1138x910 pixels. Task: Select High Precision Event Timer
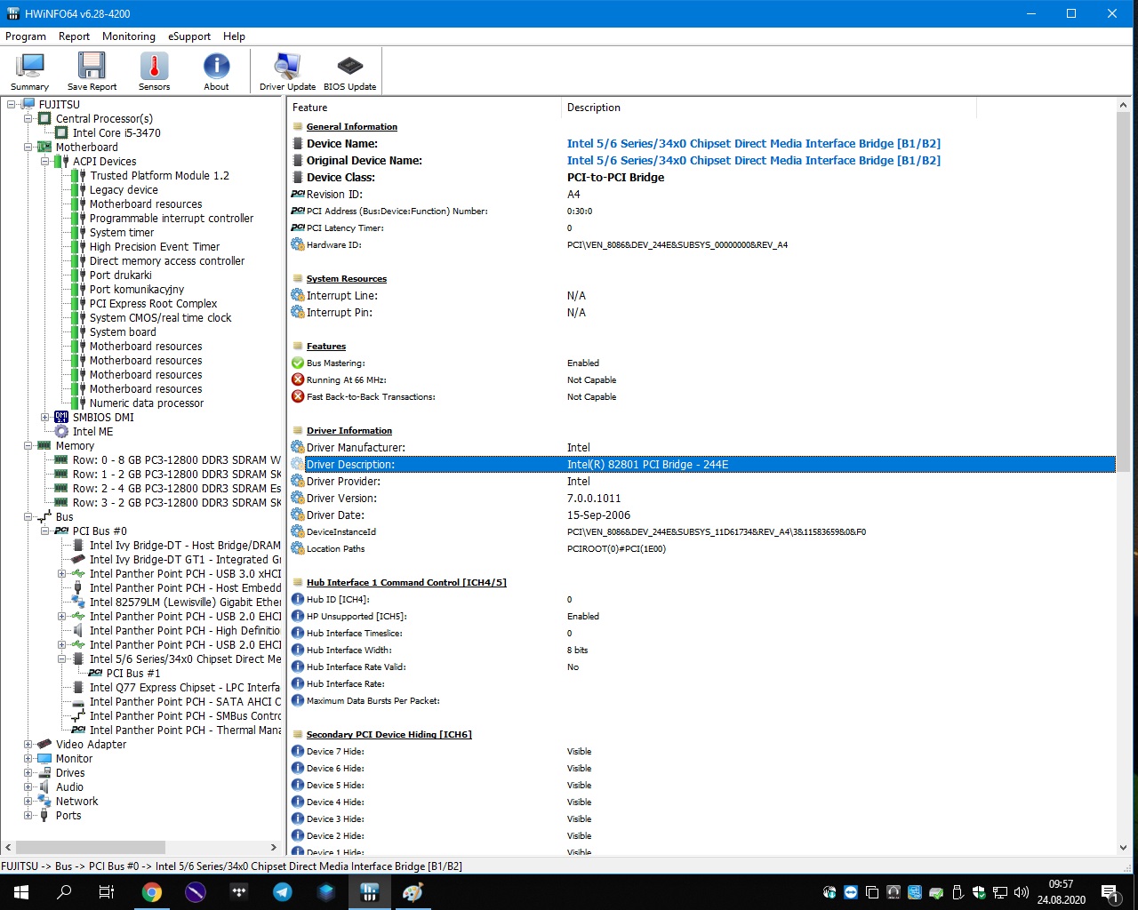(x=155, y=247)
